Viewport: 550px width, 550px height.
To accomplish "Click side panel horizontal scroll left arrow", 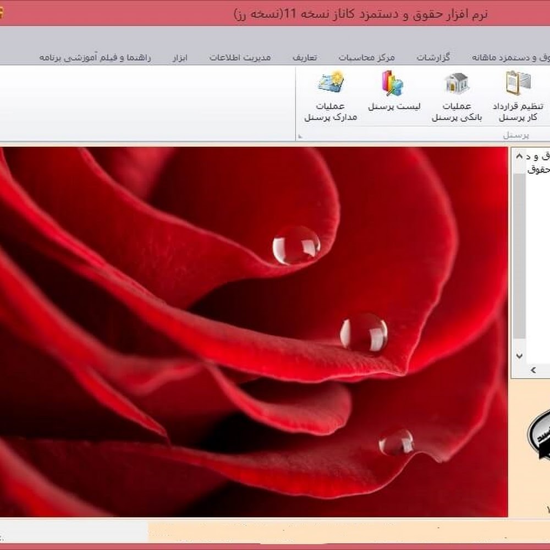I will point(533,370).
